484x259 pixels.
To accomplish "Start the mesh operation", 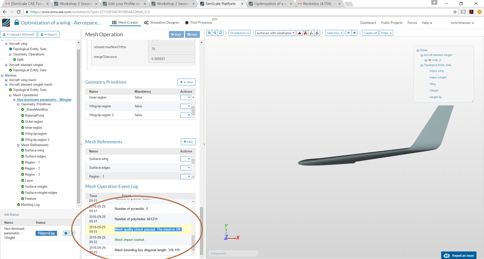I will click(x=176, y=35).
